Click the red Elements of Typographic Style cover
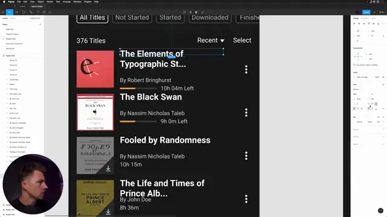The width and height of the screenshot is (387, 217). pos(96,69)
